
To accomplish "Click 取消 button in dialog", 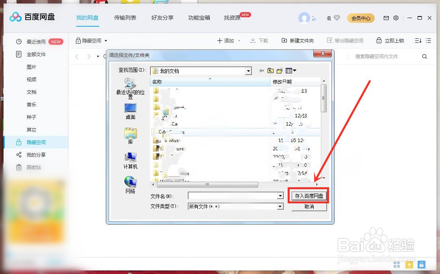I will 309,206.
